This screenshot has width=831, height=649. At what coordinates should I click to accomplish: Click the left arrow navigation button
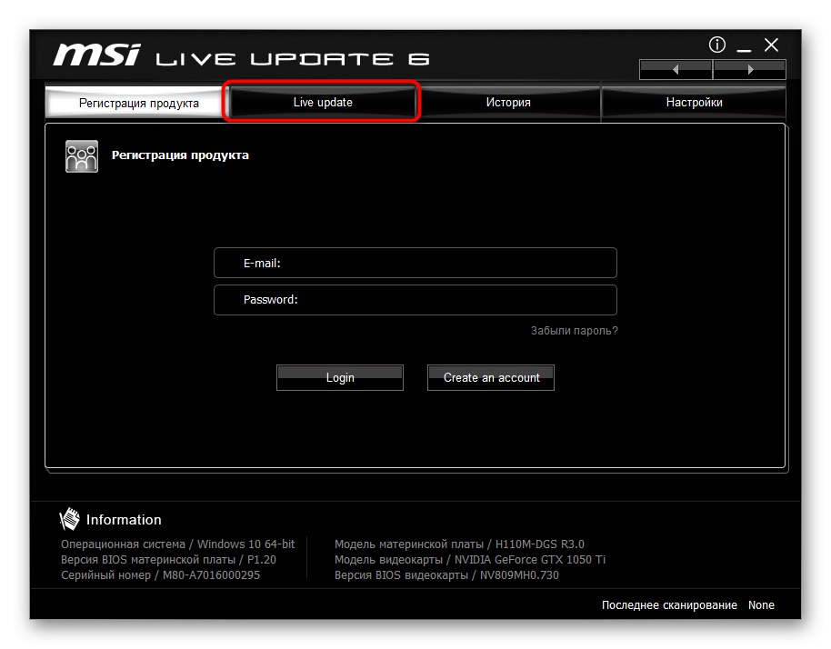[676, 69]
